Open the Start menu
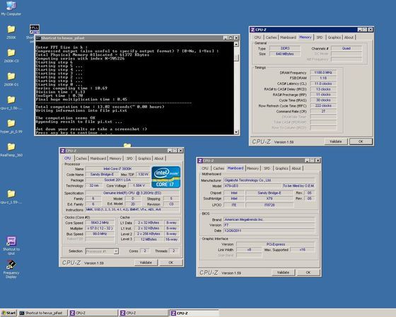The width and height of the screenshot is (396, 317). [8, 313]
